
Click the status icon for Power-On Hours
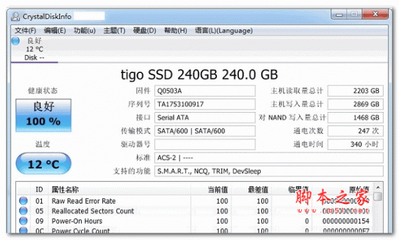tap(23, 221)
